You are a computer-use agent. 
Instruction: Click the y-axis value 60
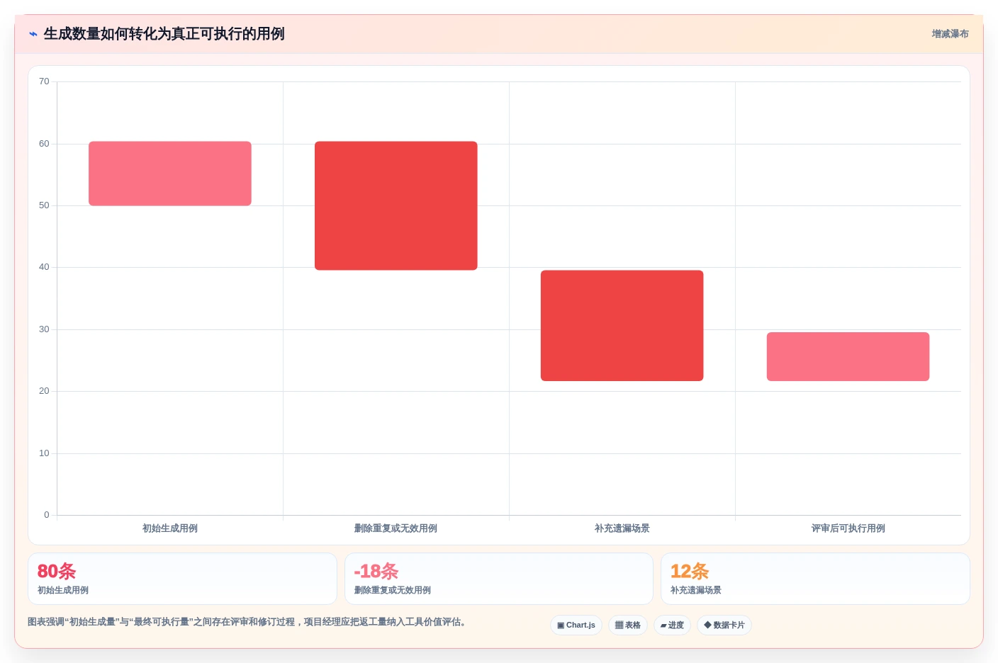pyautogui.click(x=44, y=144)
